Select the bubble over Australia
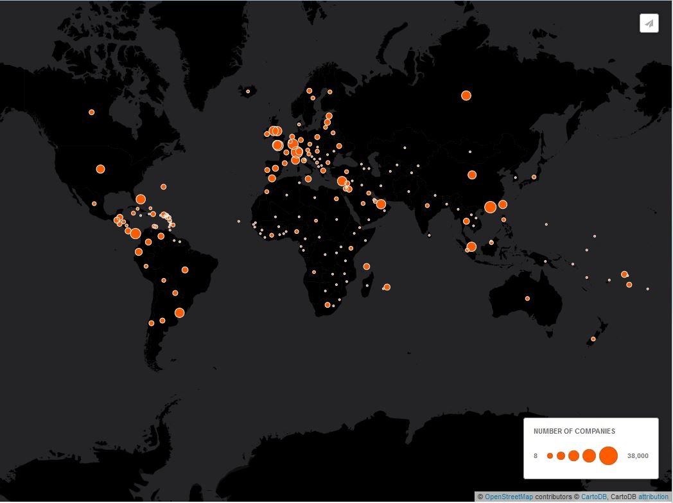673x503 pixels. [527, 298]
